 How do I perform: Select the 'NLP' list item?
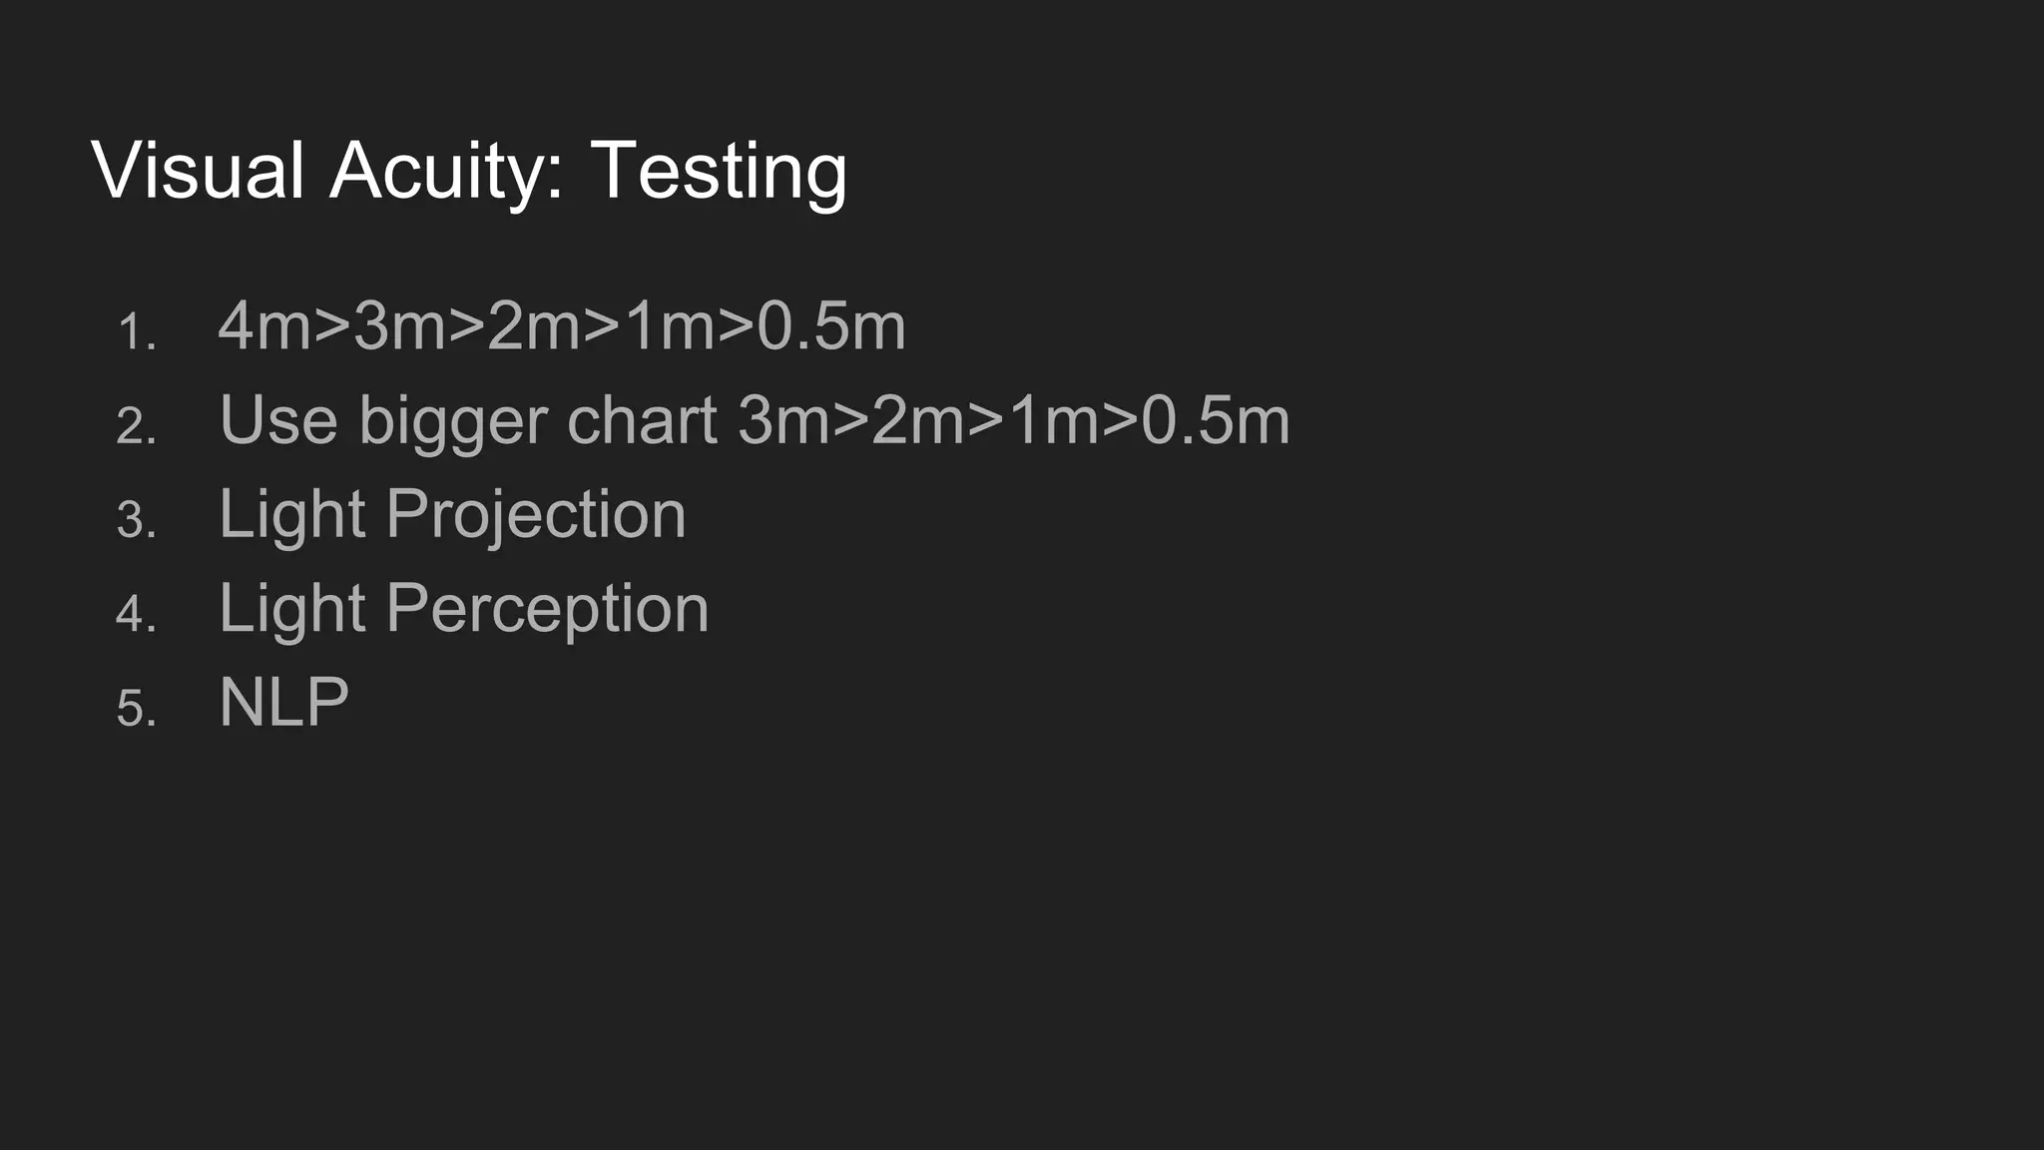[x=283, y=702]
